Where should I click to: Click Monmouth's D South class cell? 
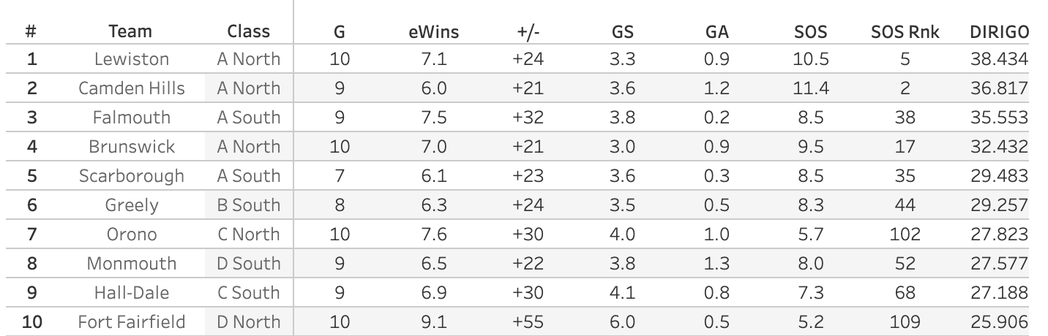coord(249,264)
